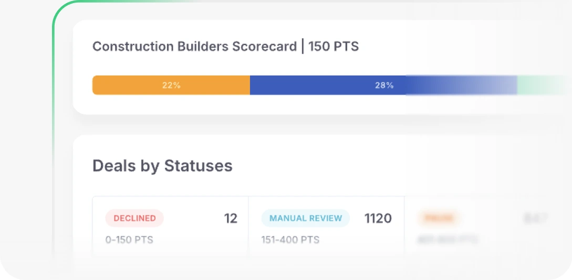Click the 150 PTS score in the title
Screen dimensions: 572x280
[334, 47]
